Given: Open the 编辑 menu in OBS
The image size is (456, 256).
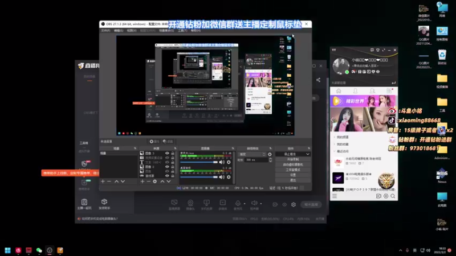Looking at the screenshot, I should [119, 31].
